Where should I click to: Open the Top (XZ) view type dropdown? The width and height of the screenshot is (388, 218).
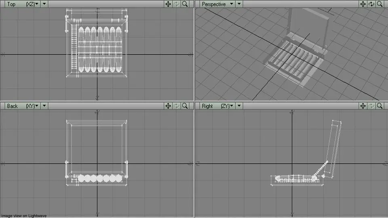point(22,4)
